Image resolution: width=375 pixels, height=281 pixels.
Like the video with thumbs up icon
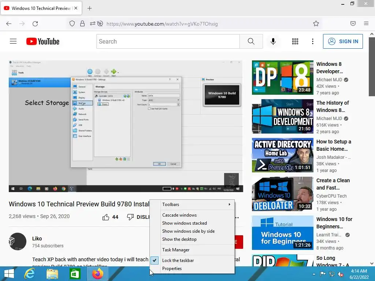click(106, 217)
